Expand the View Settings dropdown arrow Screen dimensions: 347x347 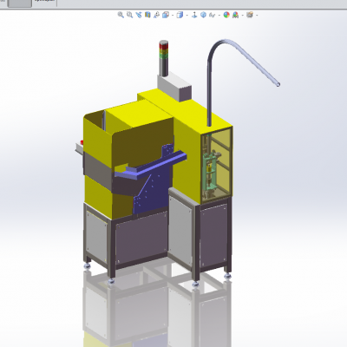click(x=257, y=15)
